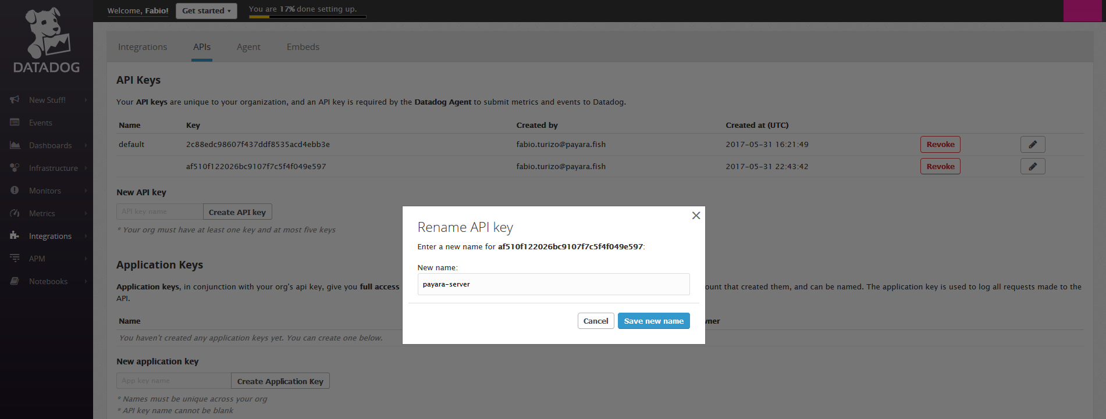The width and height of the screenshot is (1106, 419).
Task: Click the Notebooks icon in sidebar
Action: [x=15, y=281]
